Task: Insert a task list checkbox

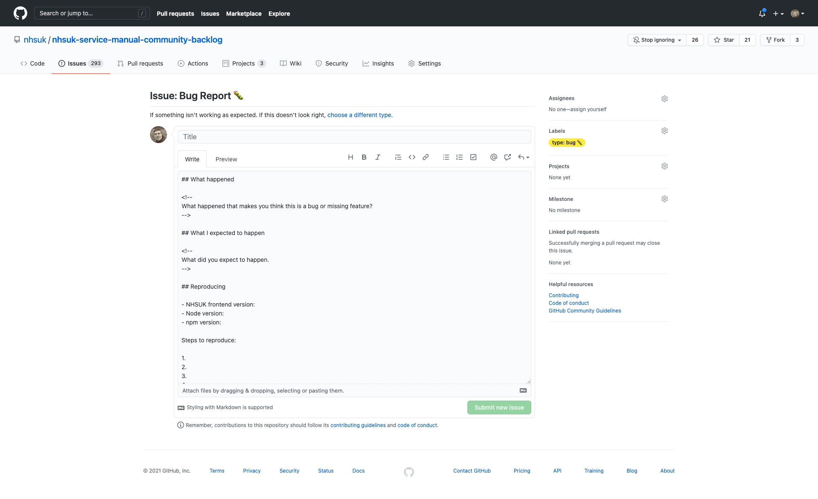Action: point(473,157)
